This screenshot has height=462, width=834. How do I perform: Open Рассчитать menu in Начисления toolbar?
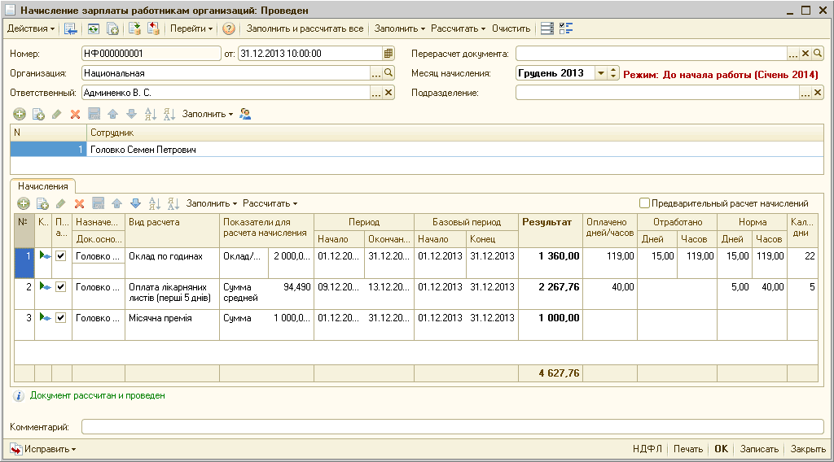pyautogui.click(x=270, y=203)
